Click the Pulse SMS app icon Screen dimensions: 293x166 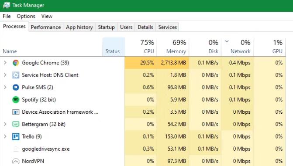coord(16,87)
